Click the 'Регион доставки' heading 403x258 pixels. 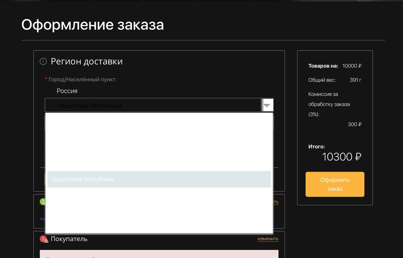[87, 61]
